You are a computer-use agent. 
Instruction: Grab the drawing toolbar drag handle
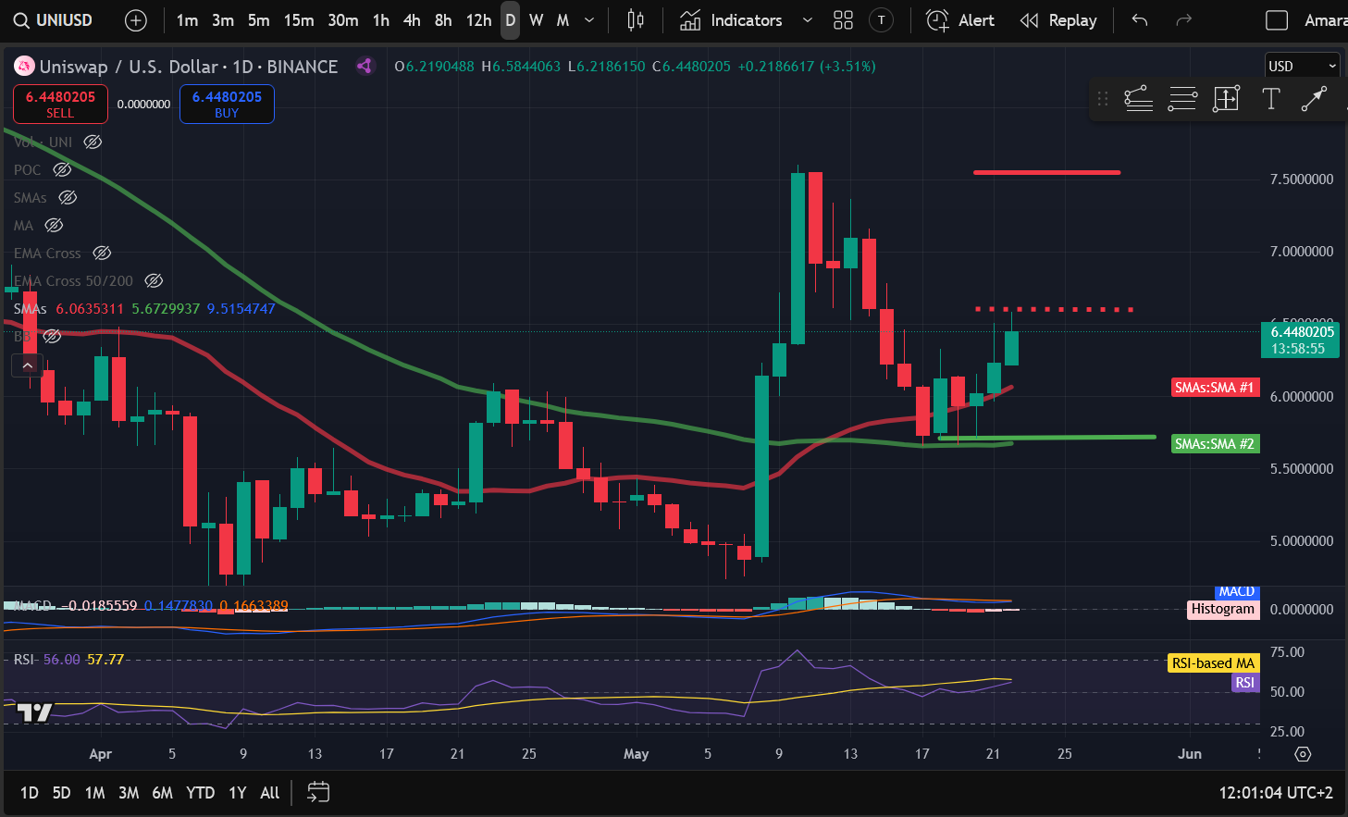coord(1102,99)
